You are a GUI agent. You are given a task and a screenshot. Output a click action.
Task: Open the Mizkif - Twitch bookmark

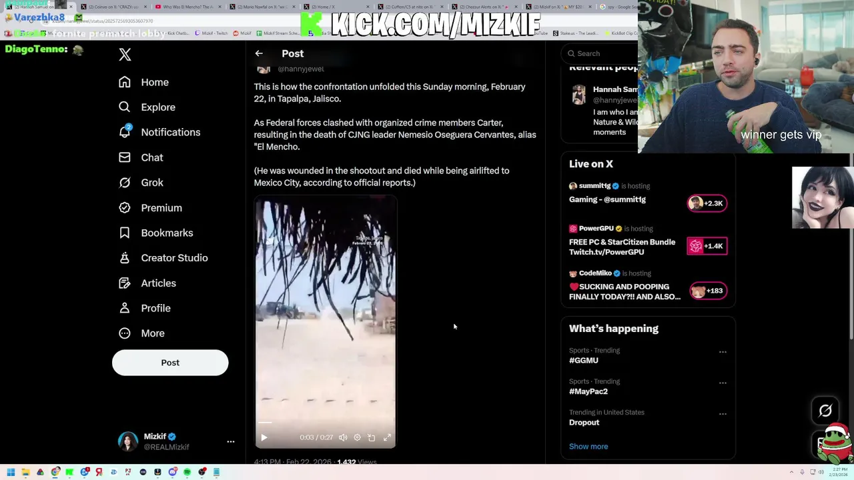[x=211, y=33]
